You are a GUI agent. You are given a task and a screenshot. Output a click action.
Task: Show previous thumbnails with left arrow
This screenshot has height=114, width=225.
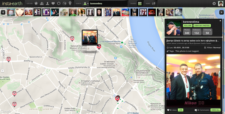coord(3,13)
